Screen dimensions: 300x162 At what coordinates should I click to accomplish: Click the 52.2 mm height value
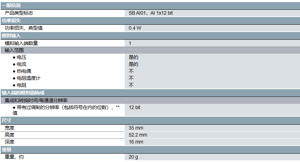click(x=138, y=135)
